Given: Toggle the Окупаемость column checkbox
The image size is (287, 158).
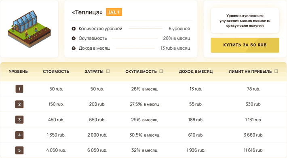Looking at the screenshot, I should (x=161, y=71).
